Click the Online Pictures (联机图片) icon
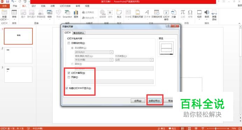The height and width of the screenshot is (130, 242). (31, 12)
